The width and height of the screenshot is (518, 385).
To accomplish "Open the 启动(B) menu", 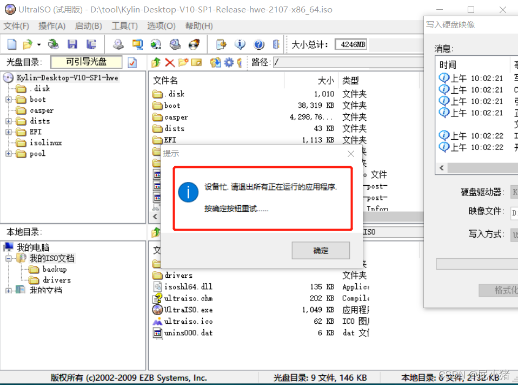I will (x=88, y=26).
